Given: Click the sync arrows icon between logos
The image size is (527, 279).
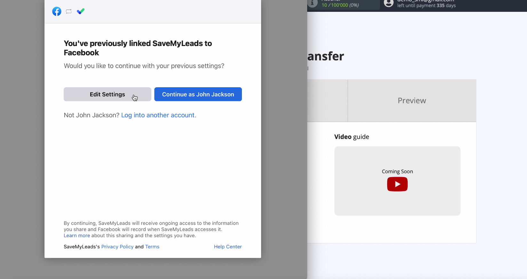Looking at the screenshot, I should [68, 12].
